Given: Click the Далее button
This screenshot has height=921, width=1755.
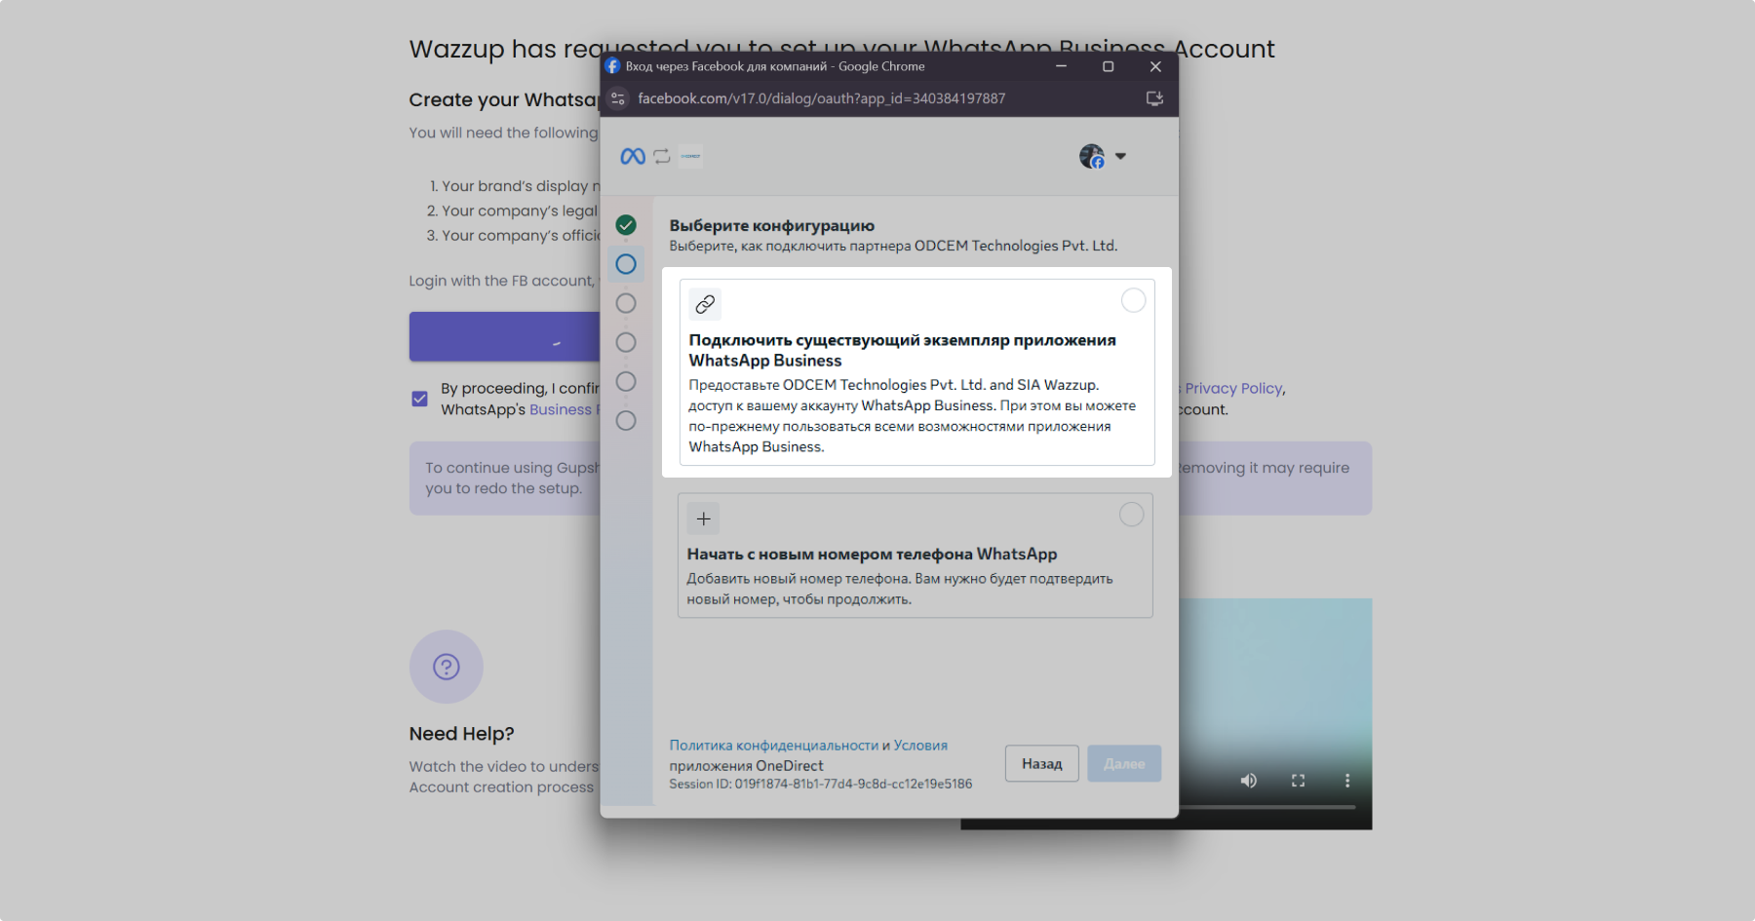Looking at the screenshot, I should pyautogui.click(x=1124, y=764).
